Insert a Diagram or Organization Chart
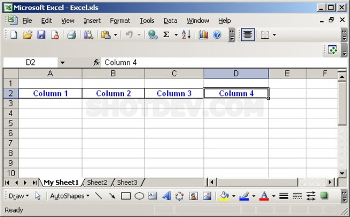This screenshot has height=217, width=350. [179, 196]
